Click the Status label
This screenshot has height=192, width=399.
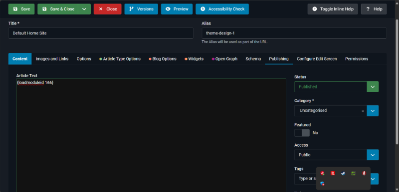[x=300, y=77]
